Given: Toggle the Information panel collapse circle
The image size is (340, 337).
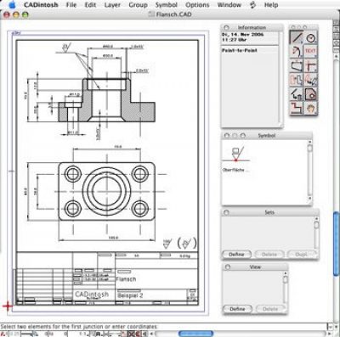Looking at the screenshot, I should pos(226,27).
